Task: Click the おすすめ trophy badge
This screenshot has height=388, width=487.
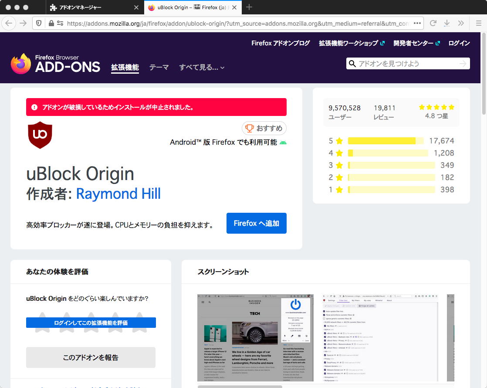Action: point(264,128)
